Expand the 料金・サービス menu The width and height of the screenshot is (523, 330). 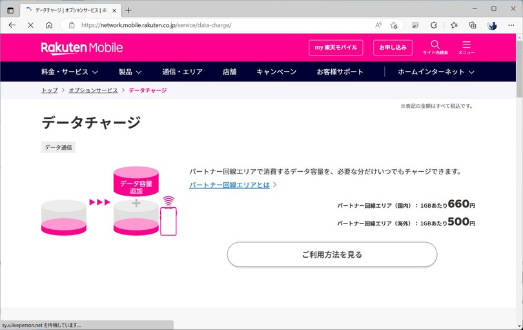[69, 72]
